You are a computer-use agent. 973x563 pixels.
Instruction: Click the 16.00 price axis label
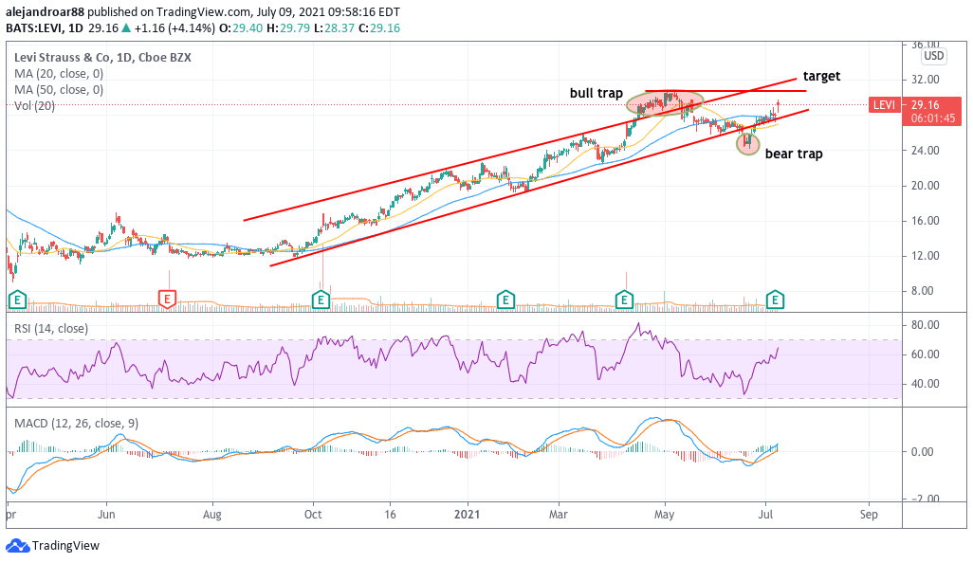pyautogui.click(x=925, y=220)
